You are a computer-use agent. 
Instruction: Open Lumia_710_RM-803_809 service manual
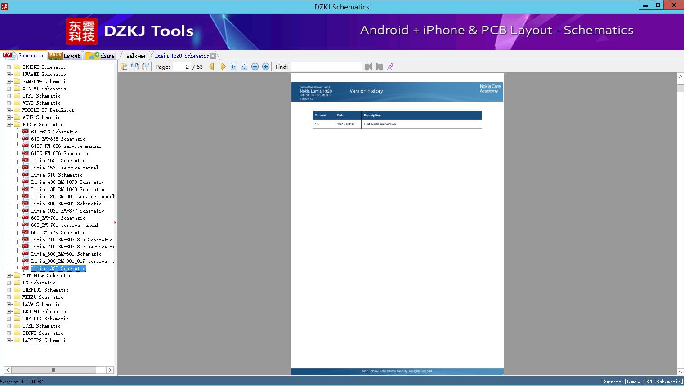(x=72, y=247)
